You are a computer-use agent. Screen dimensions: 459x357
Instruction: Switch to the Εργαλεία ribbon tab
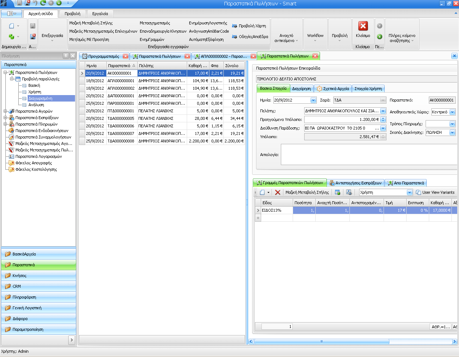click(100, 14)
